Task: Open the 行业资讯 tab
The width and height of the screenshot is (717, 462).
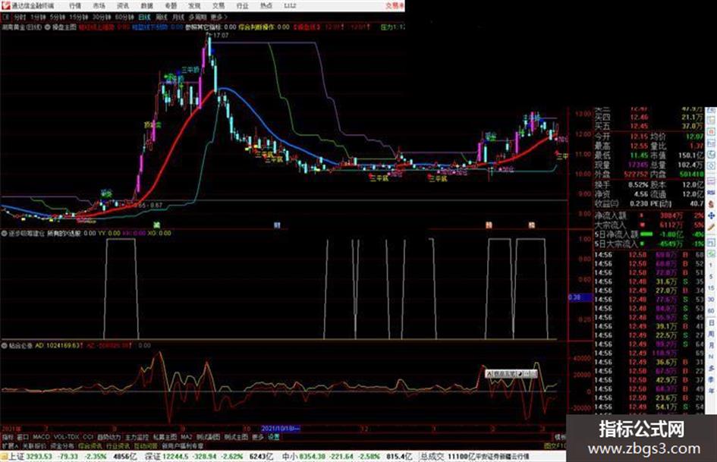Action: tap(118, 446)
